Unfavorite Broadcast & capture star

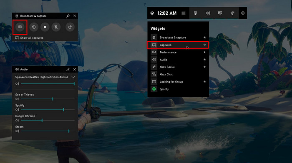[204, 38]
